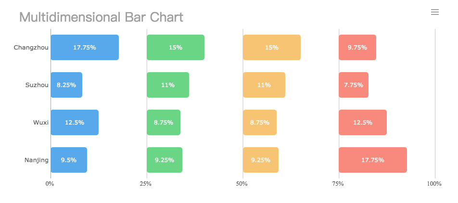The image size is (458, 203).
Task: Click Wuxi green bar labeled 8.75%
Action: (x=164, y=123)
